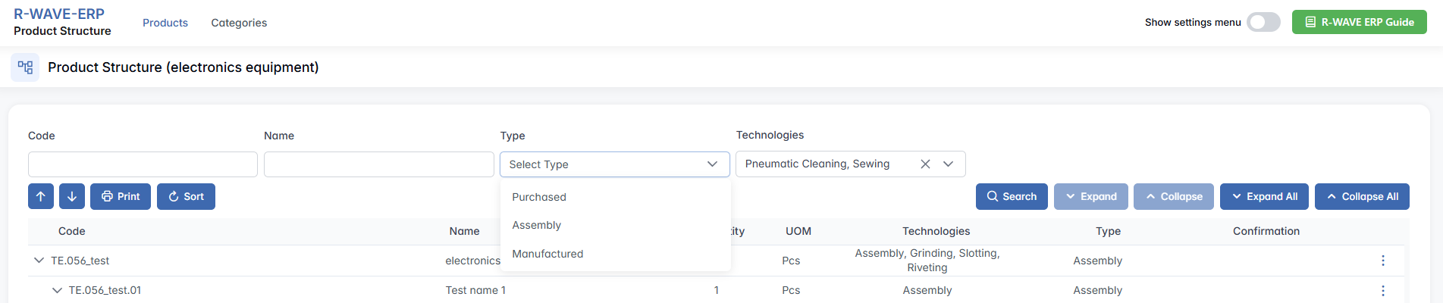Open three-dot menu for TE.056_test.01 row
Screen dimensions: 1443x303
coord(1382,290)
